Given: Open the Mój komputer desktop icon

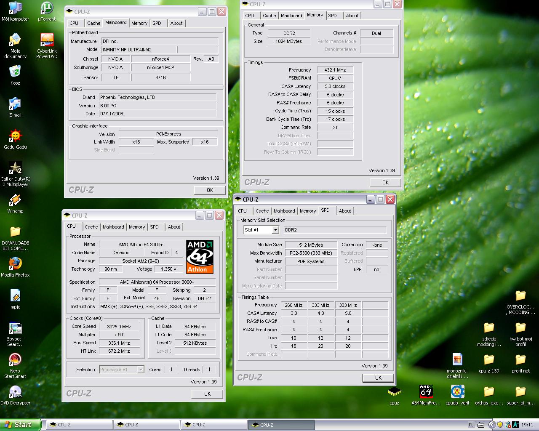Looking at the screenshot, I should pos(15,11).
